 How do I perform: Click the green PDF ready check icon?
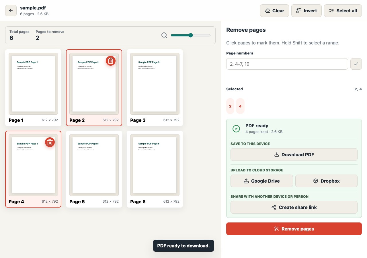tap(236, 128)
